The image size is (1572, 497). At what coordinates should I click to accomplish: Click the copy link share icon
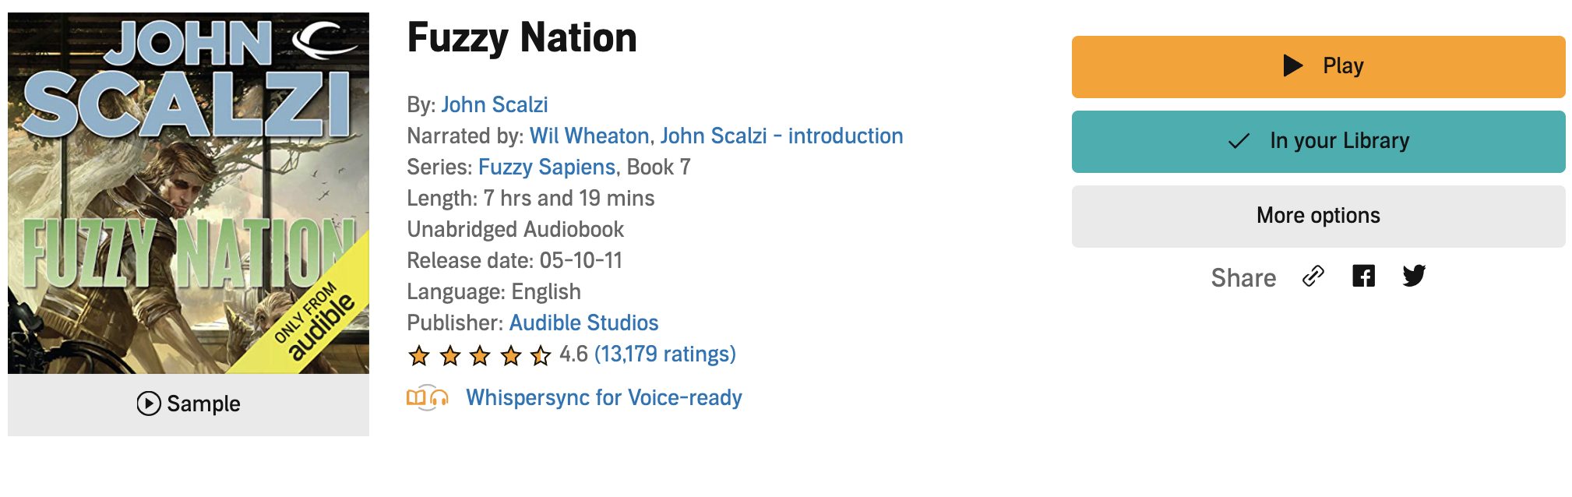1313,277
